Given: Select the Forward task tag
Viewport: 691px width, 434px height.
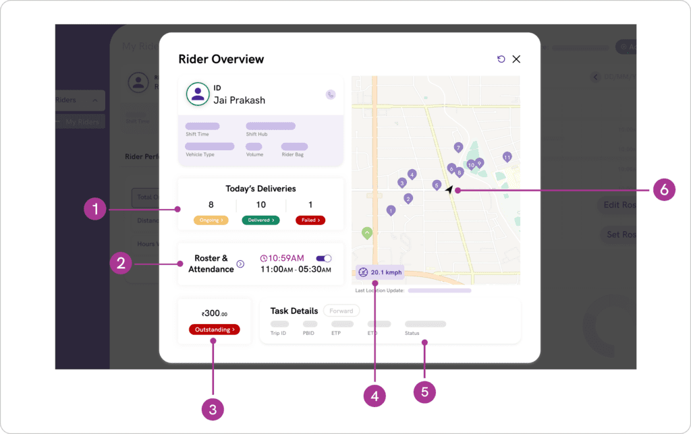Looking at the screenshot, I should coord(341,311).
